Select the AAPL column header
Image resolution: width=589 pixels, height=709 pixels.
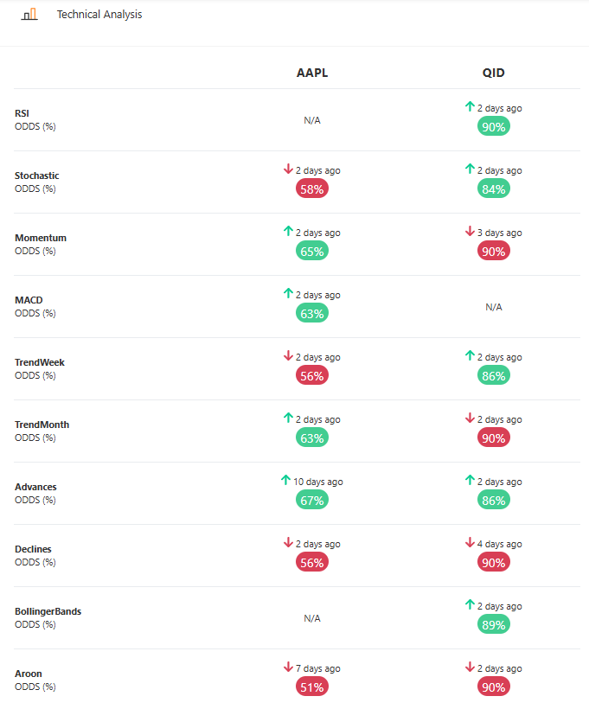click(x=312, y=73)
